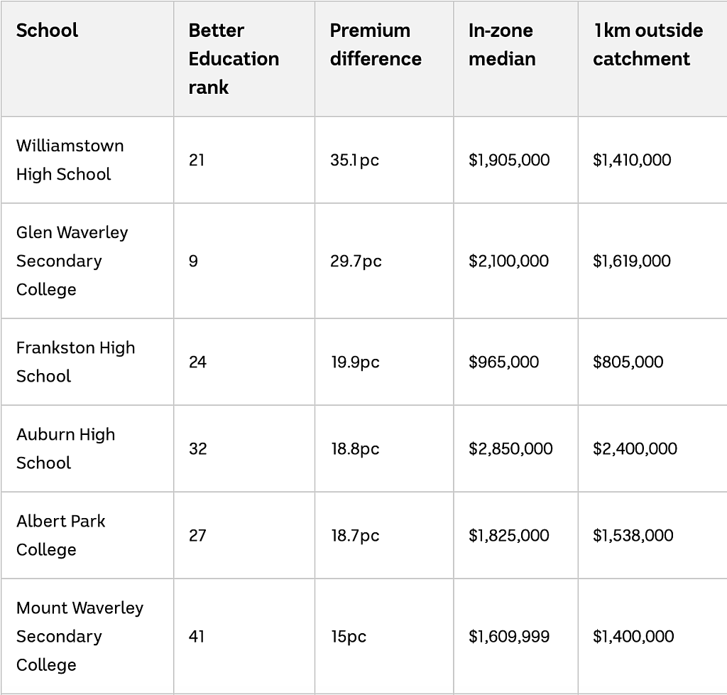Select the $2,100,000 in-zone median

tap(508, 261)
